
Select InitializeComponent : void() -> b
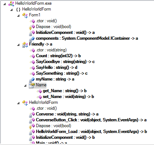[x=65, y=137]
